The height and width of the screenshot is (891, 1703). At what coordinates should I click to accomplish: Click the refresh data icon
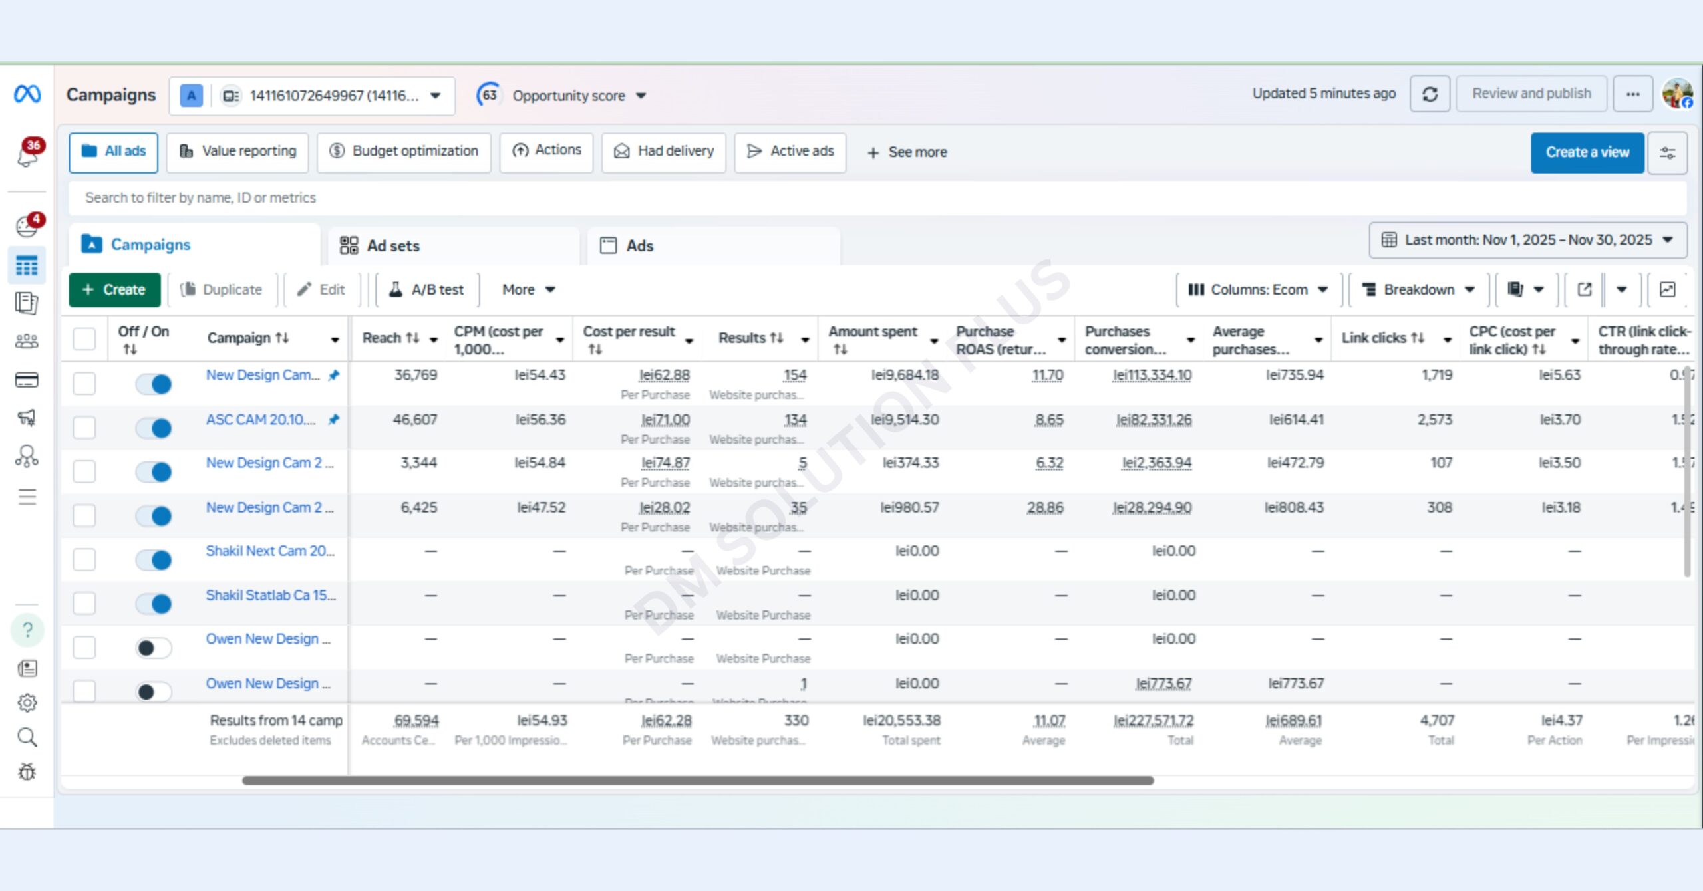click(x=1430, y=94)
